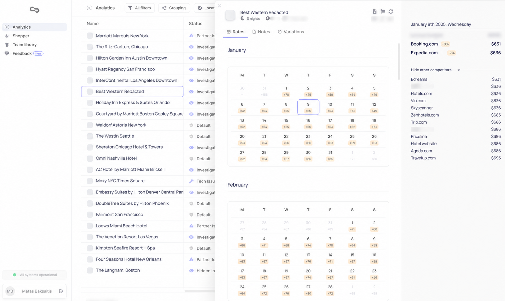Select February 27 with +80 rate

tap(308, 290)
